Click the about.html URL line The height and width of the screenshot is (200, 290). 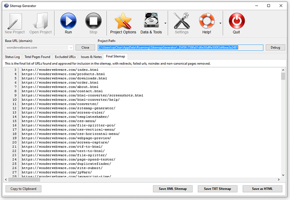pyautogui.click(x=60, y=87)
